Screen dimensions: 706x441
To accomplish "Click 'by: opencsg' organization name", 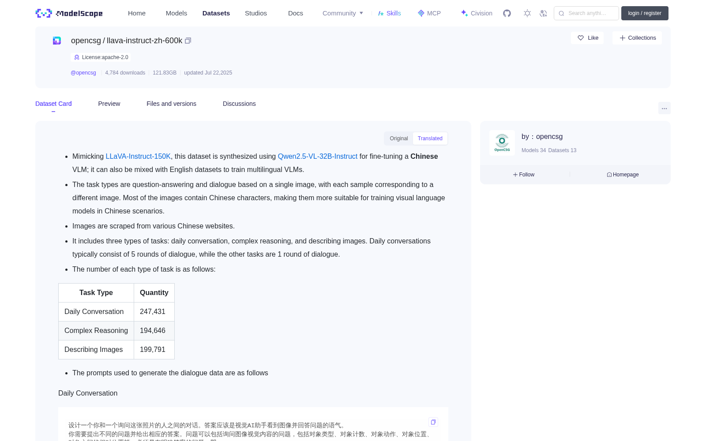I will [542, 137].
